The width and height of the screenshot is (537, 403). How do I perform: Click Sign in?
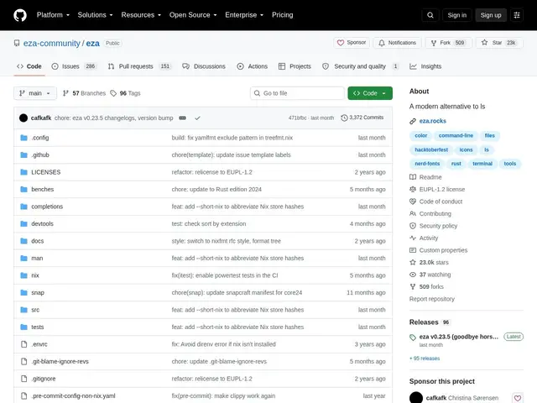pyautogui.click(x=456, y=15)
